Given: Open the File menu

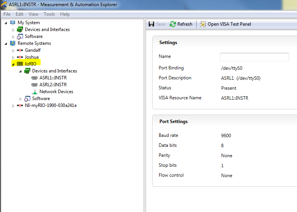Looking at the screenshot, I should [x=7, y=14].
